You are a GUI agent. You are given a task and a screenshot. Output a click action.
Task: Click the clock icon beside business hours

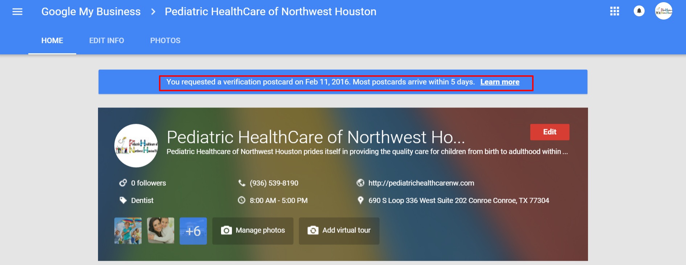coord(242,200)
